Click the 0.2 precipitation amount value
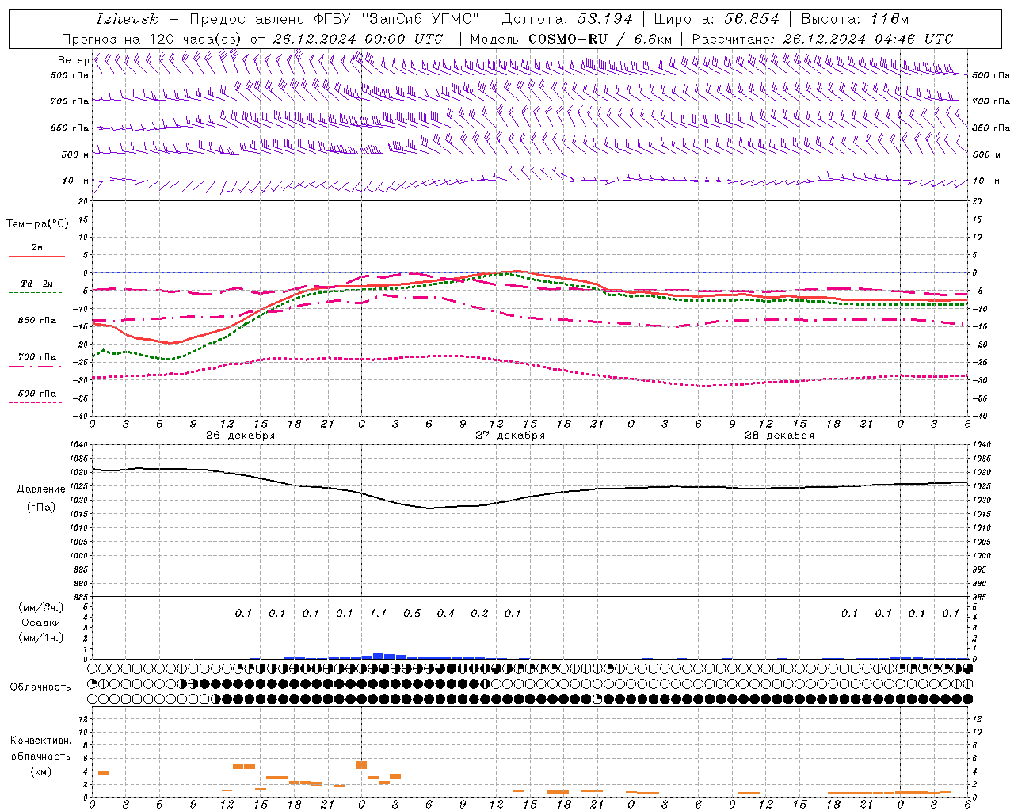 click(x=479, y=613)
